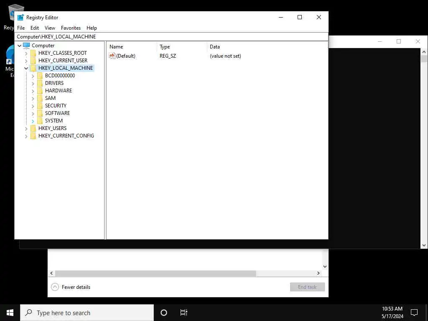Click the BCD00000000 folder icon
Image resolution: width=428 pixels, height=321 pixels.
pyautogui.click(x=40, y=76)
